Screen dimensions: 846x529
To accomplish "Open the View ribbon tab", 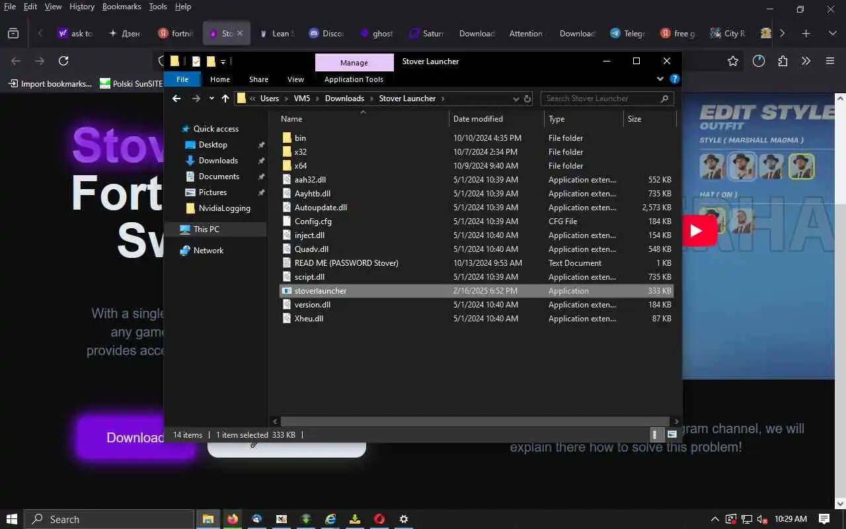I will 295,79.
